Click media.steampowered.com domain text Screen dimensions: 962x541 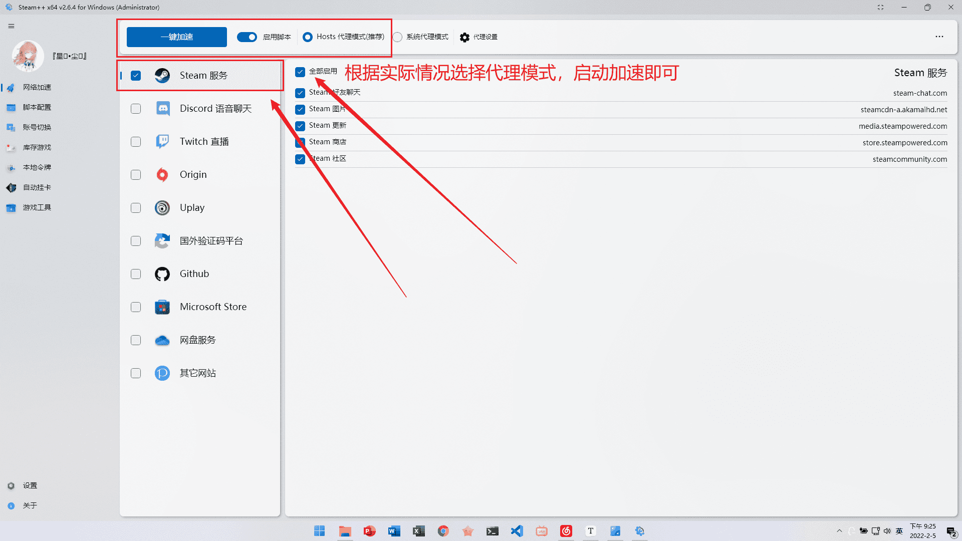[x=903, y=126]
